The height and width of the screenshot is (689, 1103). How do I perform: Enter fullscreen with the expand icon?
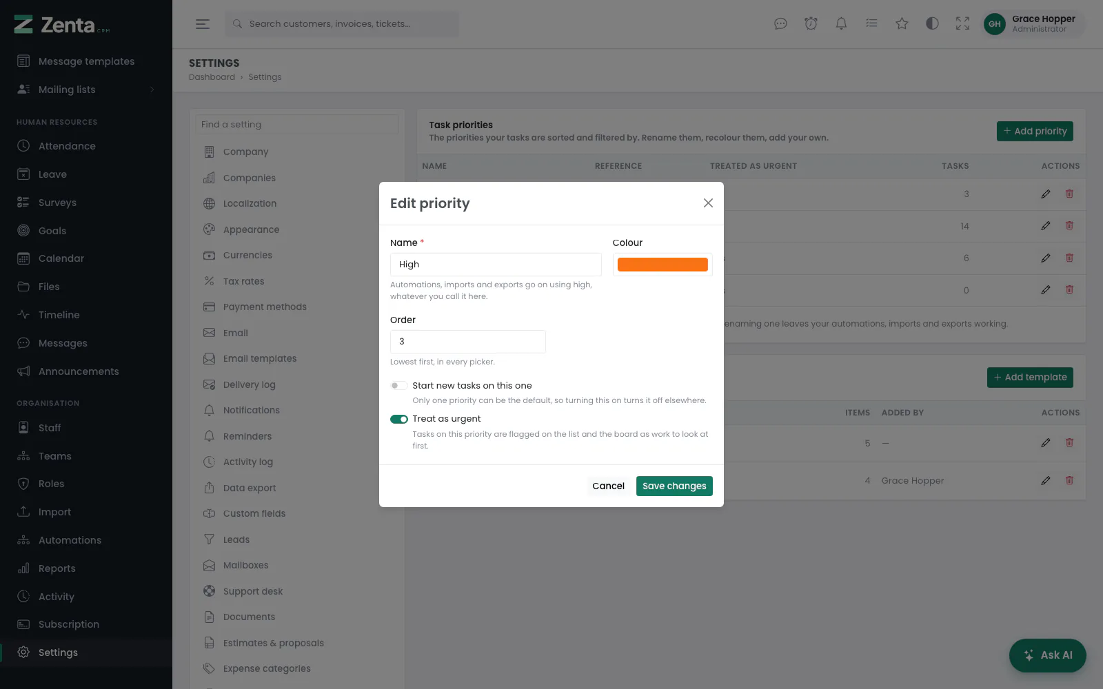click(x=962, y=24)
